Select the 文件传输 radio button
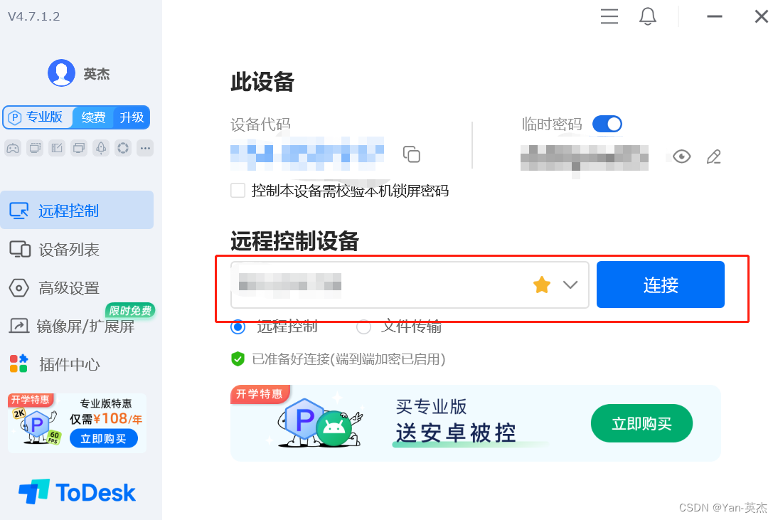This screenshot has width=778, height=520. pos(363,327)
